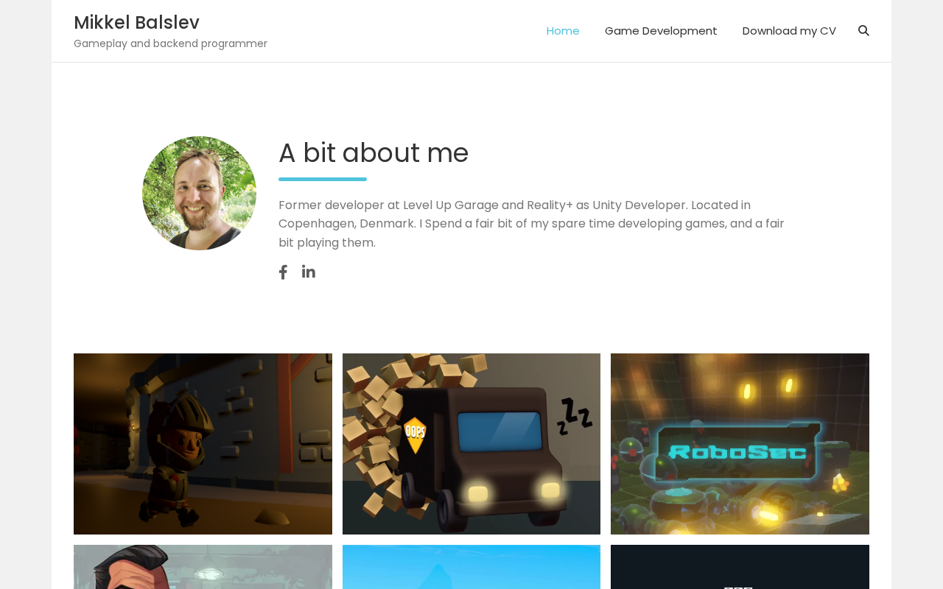Click the round profile photo

pyautogui.click(x=199, y=193)
